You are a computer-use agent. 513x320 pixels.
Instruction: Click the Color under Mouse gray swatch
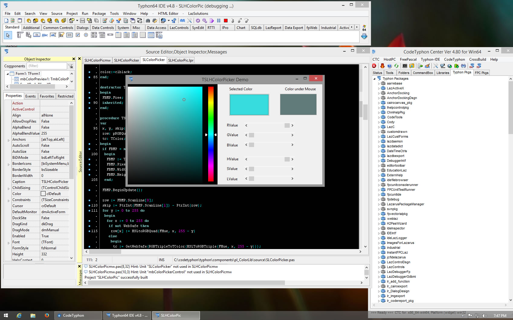298,104
